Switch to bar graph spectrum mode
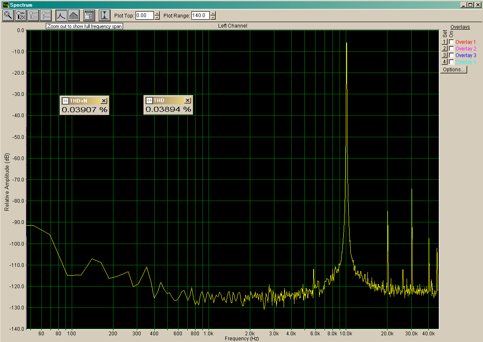483x342 pixels. tap(74, 15)
